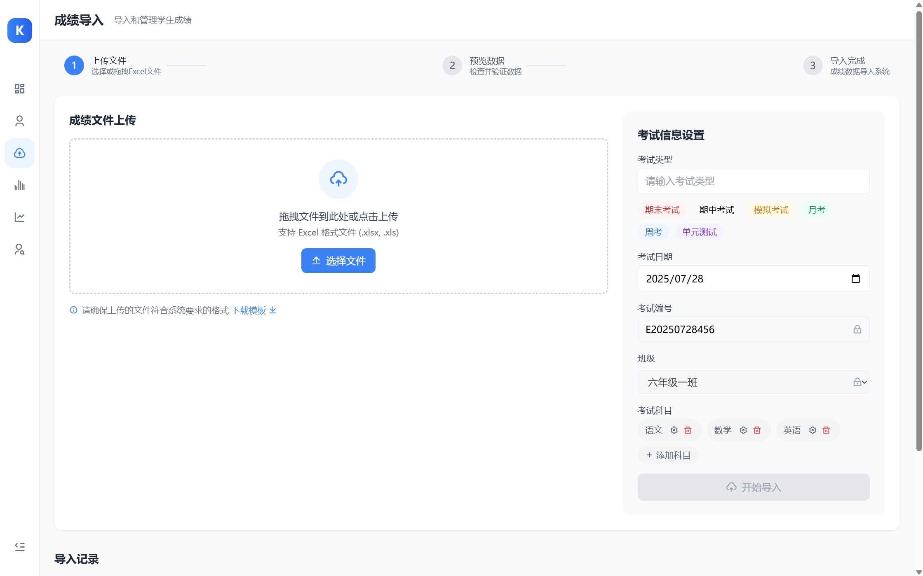Screen dimensions: 923x576
Task: Click step 3 导入完成 indicator
Action: coord(813,65)
